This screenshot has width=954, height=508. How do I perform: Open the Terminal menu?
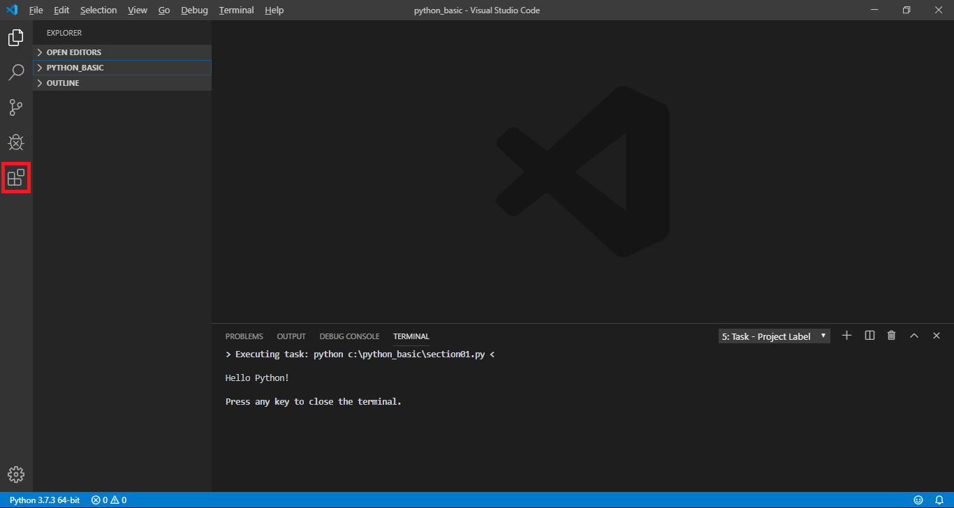[x=236, y=10]
